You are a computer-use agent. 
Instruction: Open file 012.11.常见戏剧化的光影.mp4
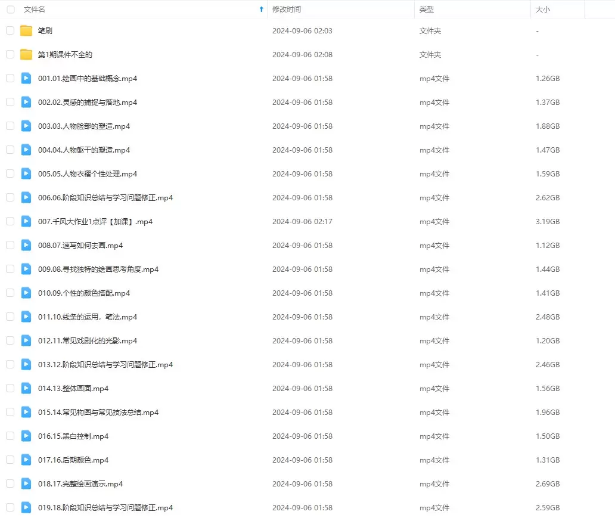[x=88, y=341]
